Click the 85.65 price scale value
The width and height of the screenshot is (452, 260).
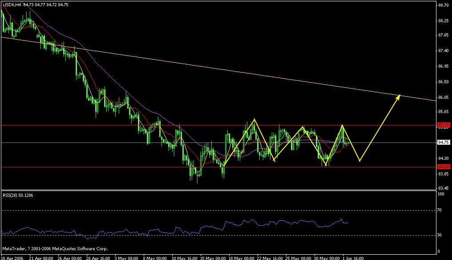pyautogui.click(x=444, y=112)
